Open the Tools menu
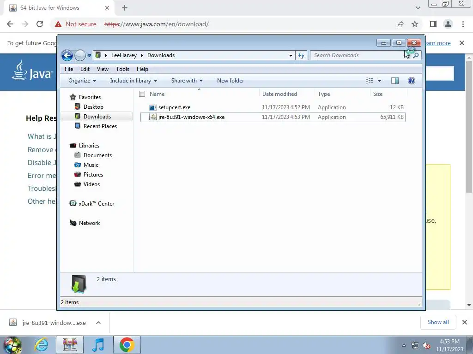 point(122,69)
